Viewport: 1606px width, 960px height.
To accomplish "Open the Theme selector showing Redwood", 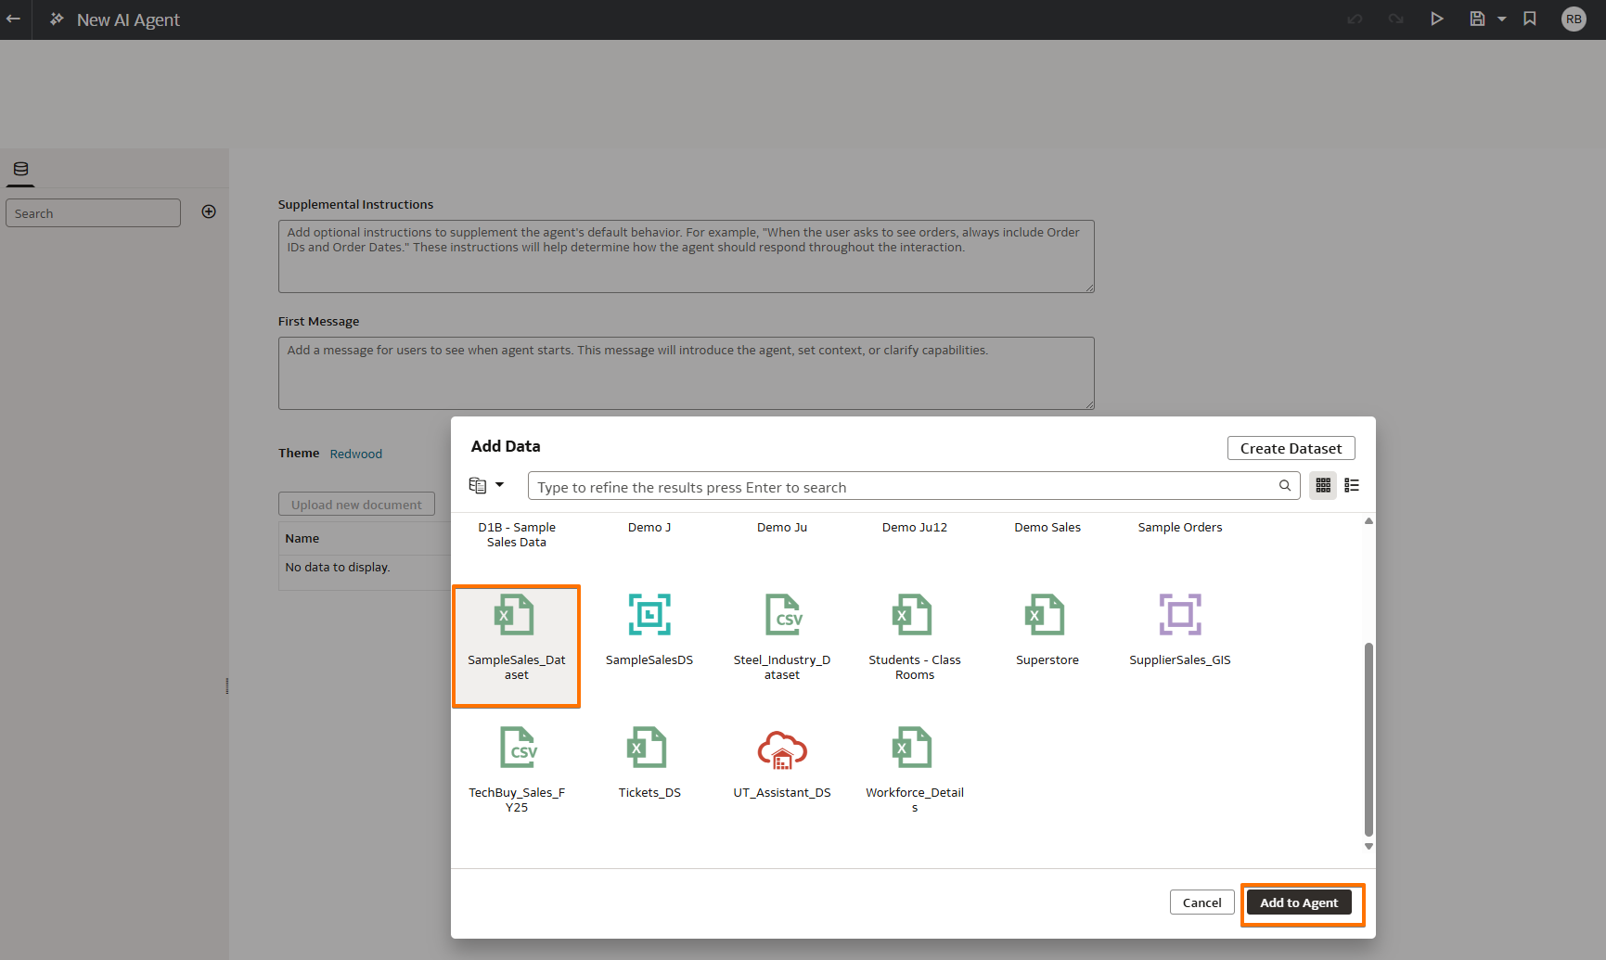I will tap(355, 454).
